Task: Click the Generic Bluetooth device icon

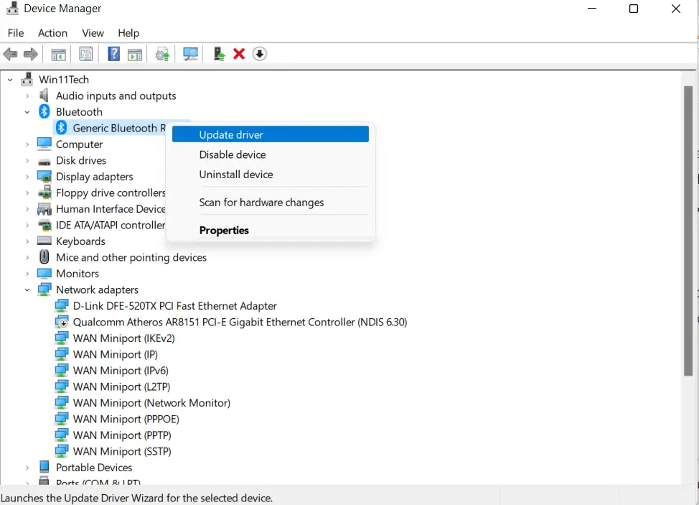Action: point(62,128)
